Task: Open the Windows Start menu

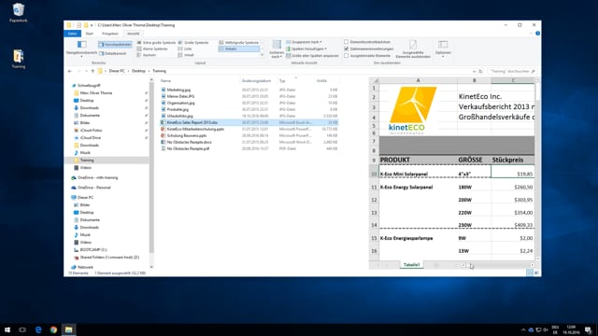Action: [x=7, y=329]
